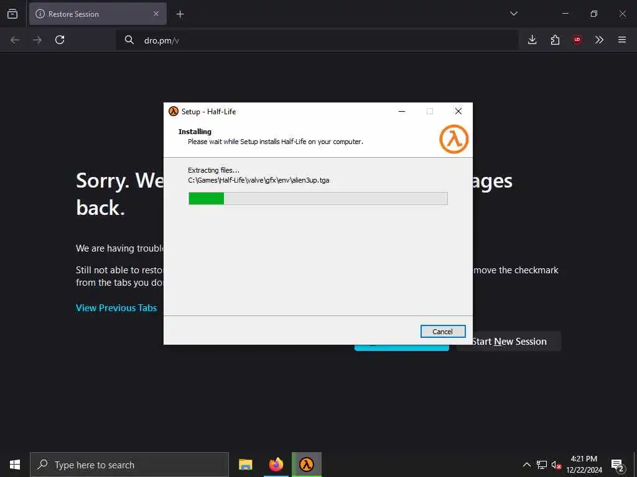Click Half-Life setup taskbar icon
This screenshot has height=477, width=637.
click(x=307, y=465)
